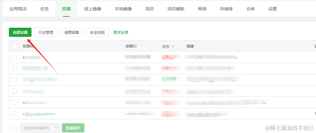
Task: Tick the checkbox beside batch operation dropdown
Action: coord(15,128)
